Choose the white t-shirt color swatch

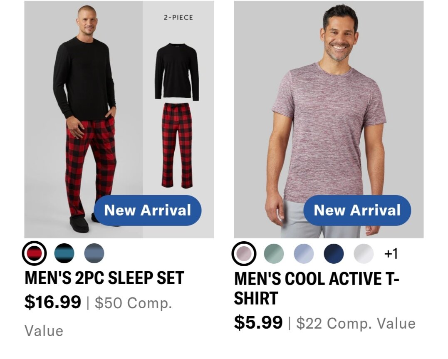click(364, 253)
